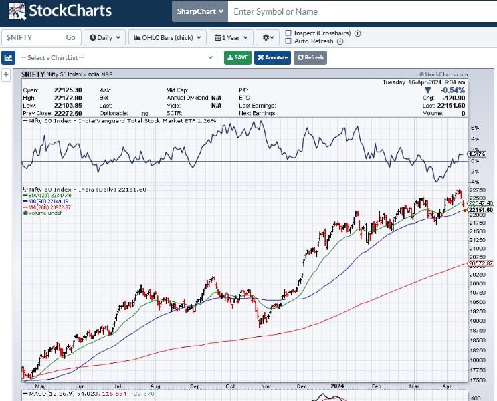
Task: Click the bar chart icon in the OHLC dropdown
Action: 137,37
